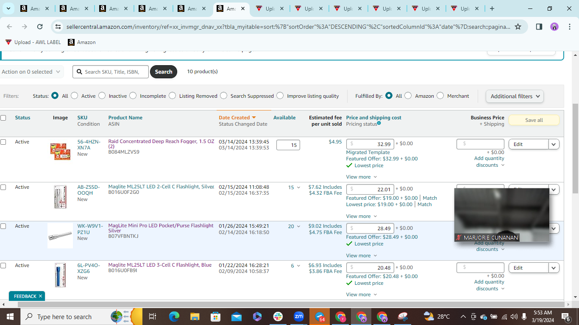This screenshot has width=579, height=325.
Task: Open Microsoft Store from the taskbar
Action: [216, 317]
